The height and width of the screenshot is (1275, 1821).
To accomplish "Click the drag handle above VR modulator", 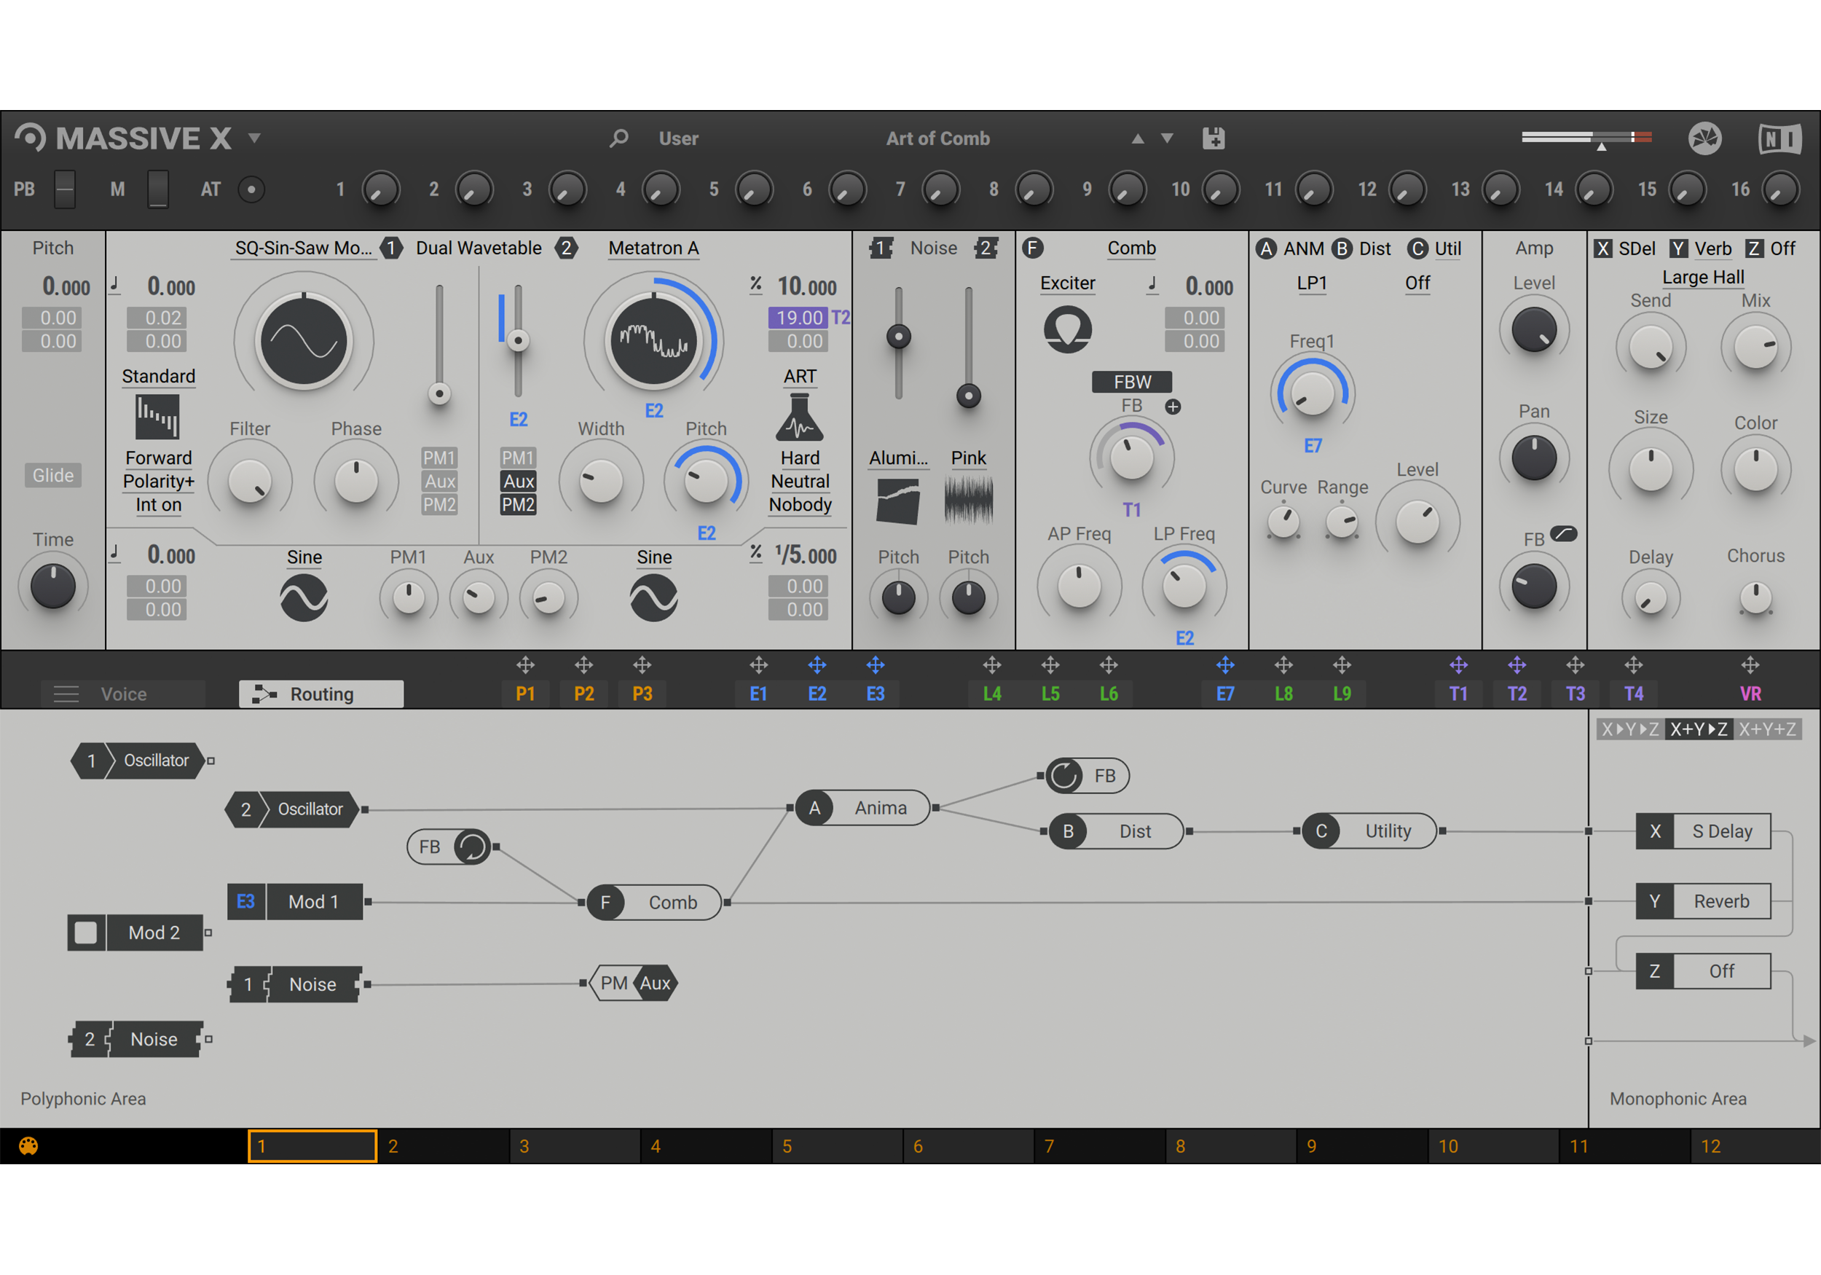I will (x=1750, y=665).
